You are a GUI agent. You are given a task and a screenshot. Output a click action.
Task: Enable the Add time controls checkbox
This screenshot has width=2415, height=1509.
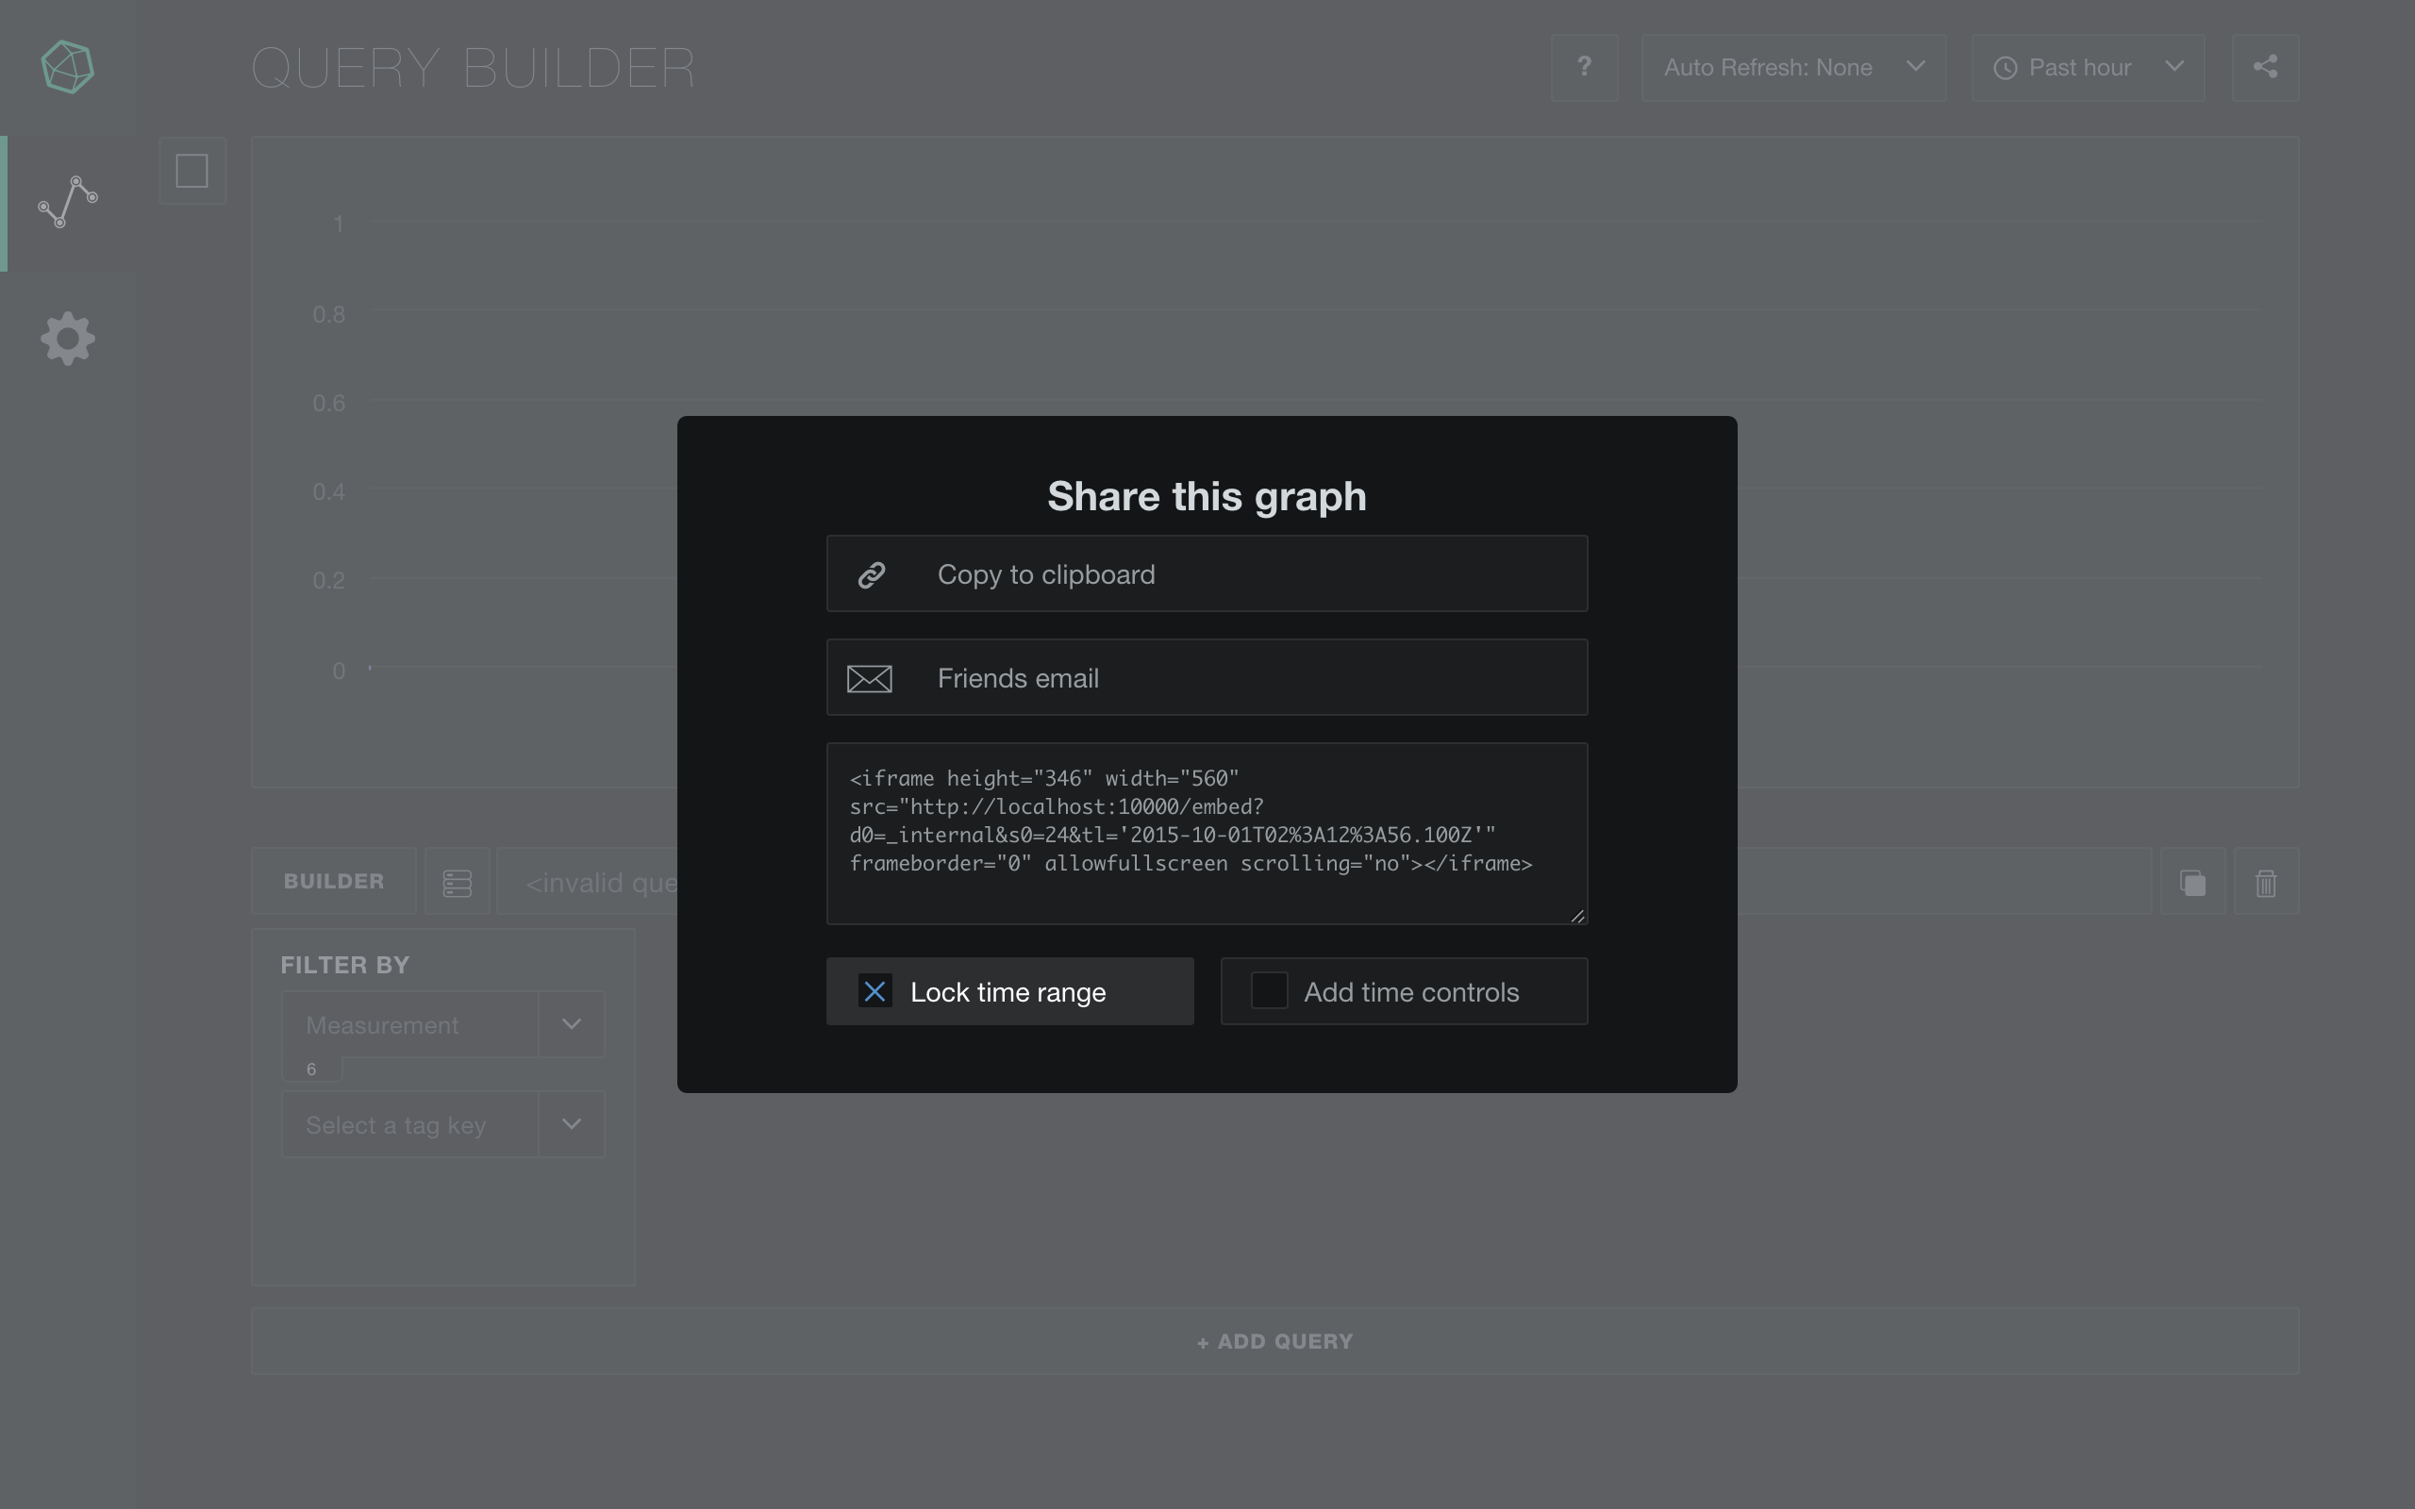(x=1270, y=992)
